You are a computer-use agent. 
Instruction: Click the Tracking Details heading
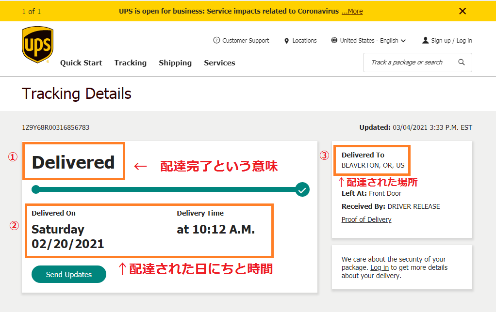click(77, 94)
